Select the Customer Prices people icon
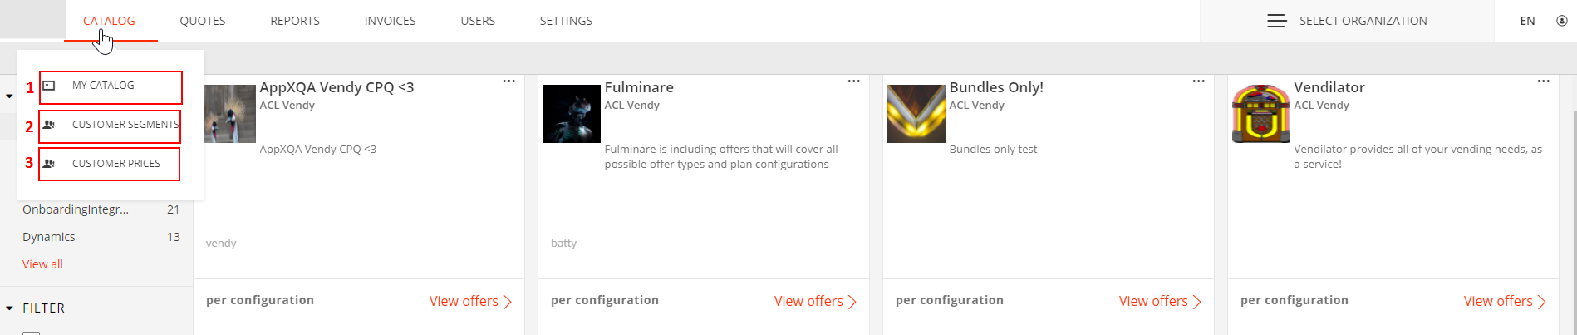 click(49, 164)
